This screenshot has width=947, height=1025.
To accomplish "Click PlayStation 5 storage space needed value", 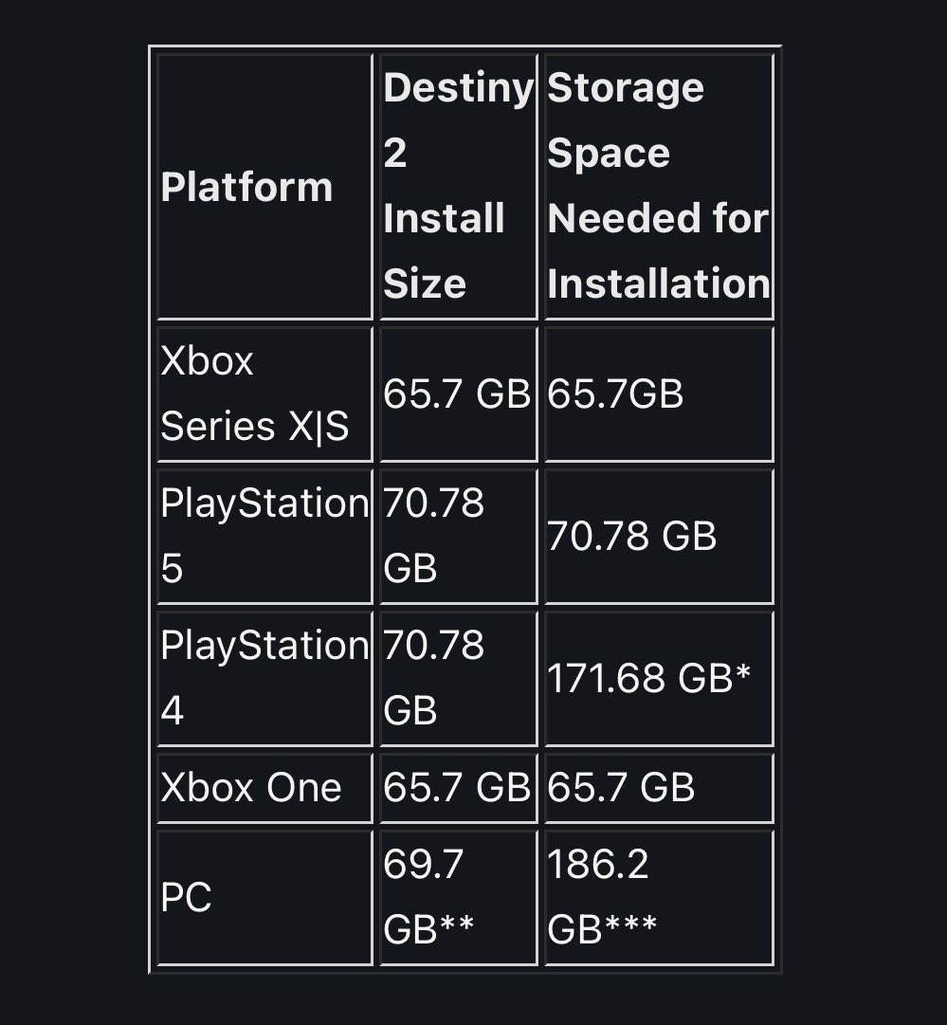I will coord(631,536).
